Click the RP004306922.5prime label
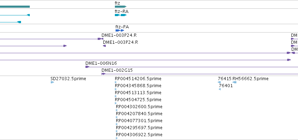 coord(139,135)
